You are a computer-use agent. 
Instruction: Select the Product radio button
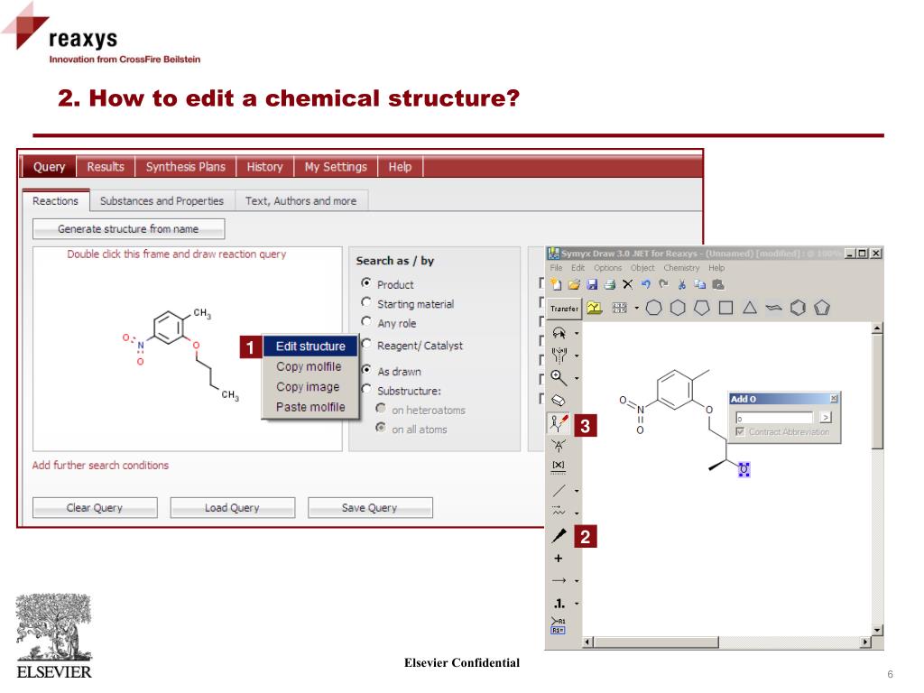click(366, 283)
